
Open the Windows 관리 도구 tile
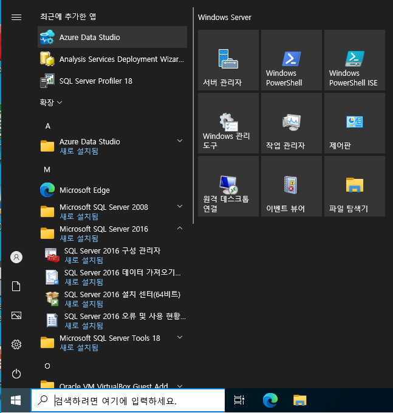click(x=228, y=123)
